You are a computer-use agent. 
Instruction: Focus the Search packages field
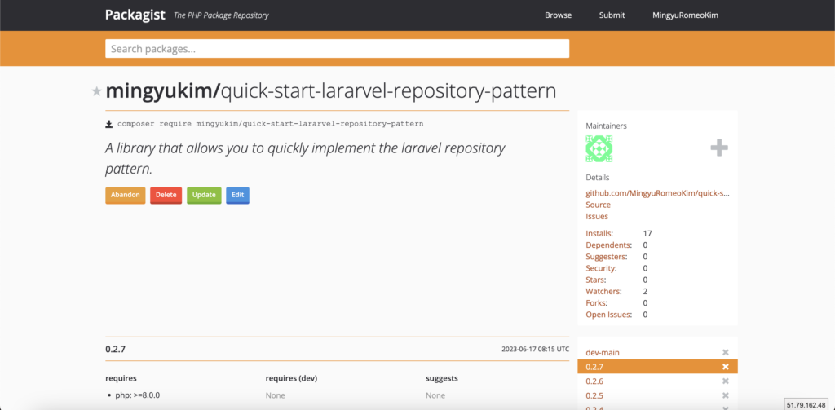(x=337, y=48)
